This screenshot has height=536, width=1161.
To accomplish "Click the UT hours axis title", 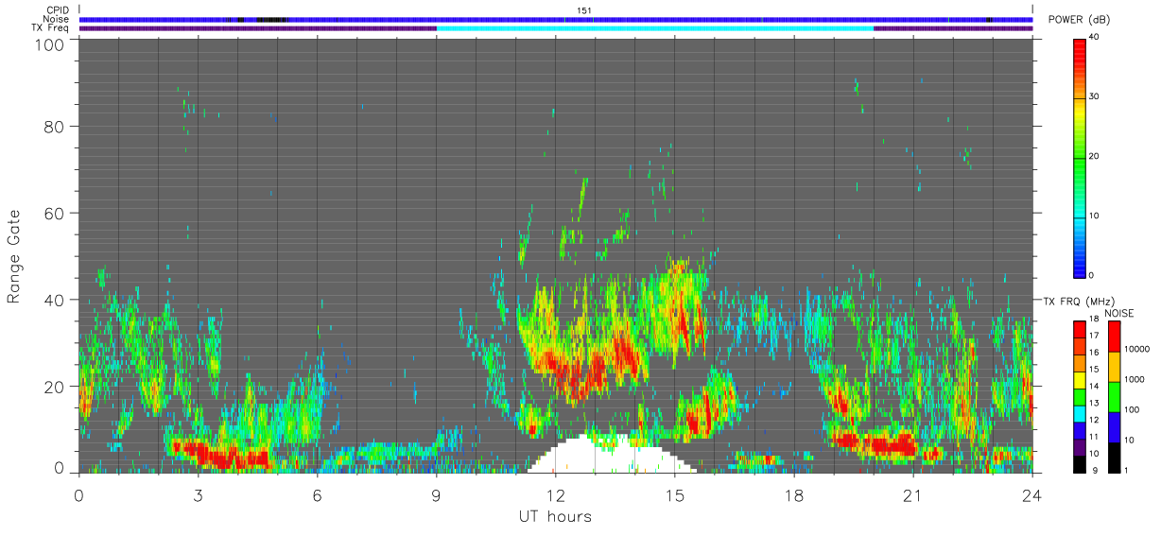I will pos(554,517).
